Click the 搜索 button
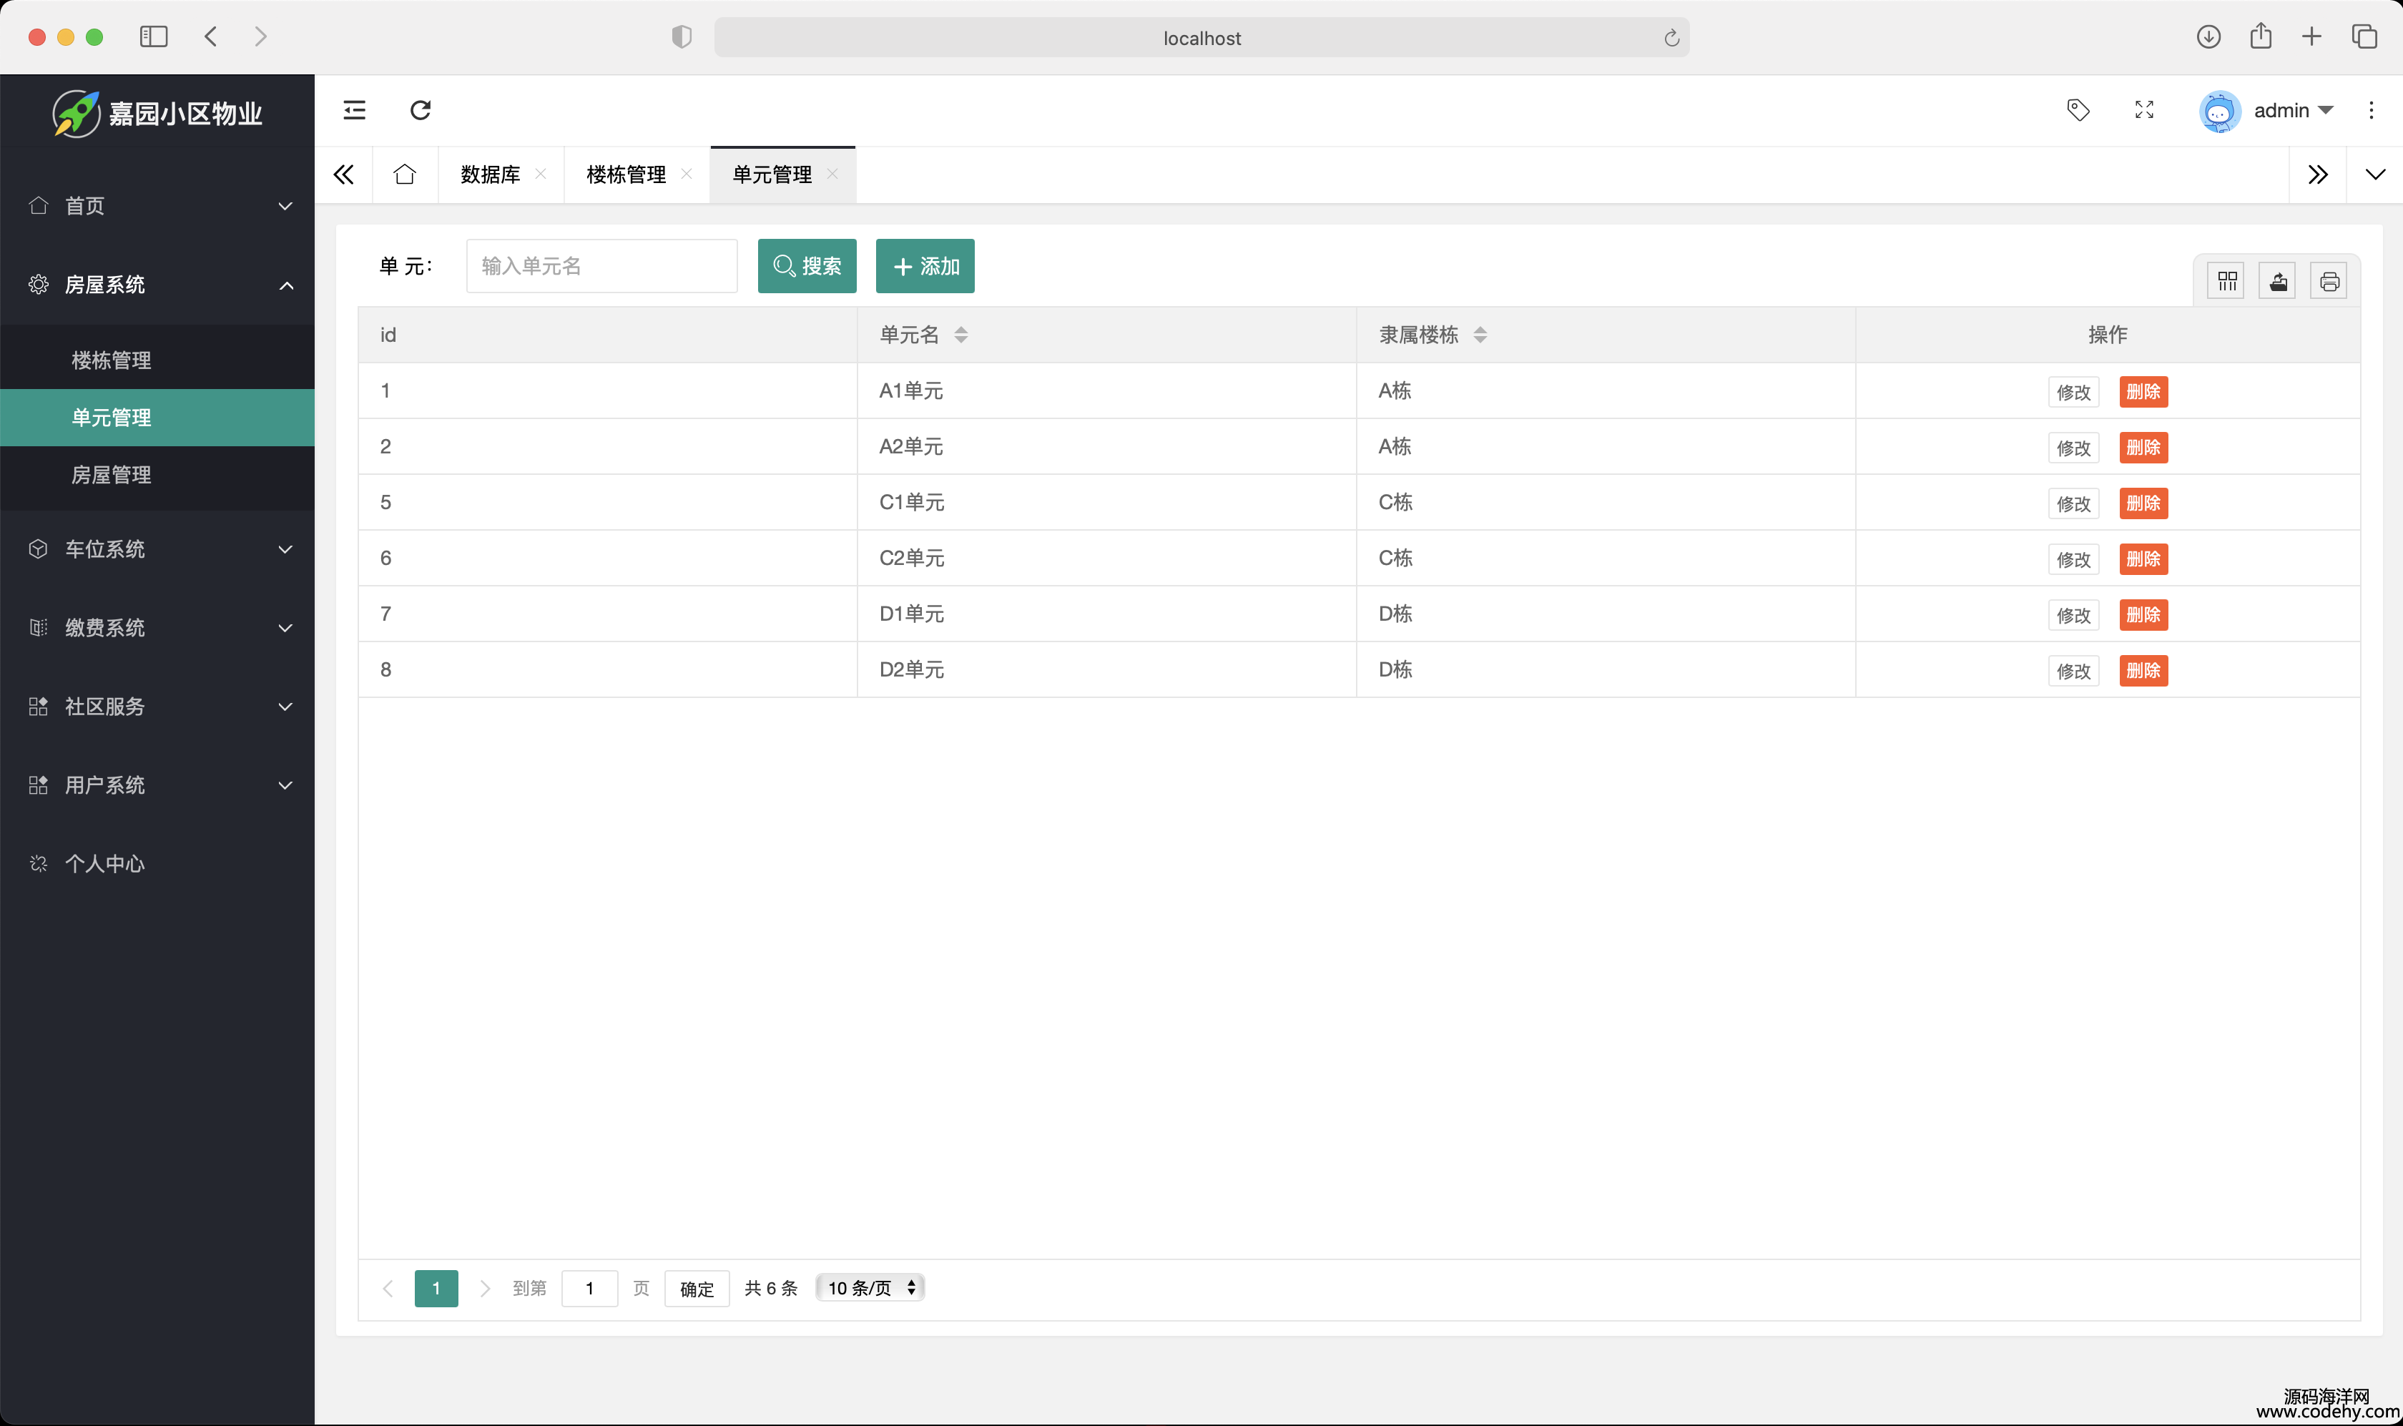 point(807,266)
